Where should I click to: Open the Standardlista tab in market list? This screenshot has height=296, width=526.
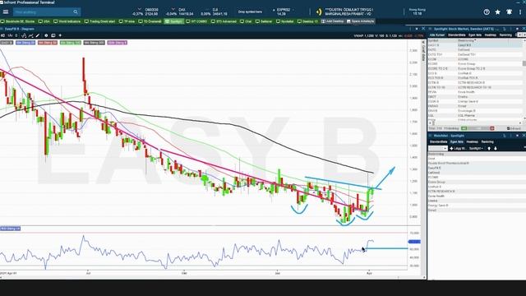457,35
